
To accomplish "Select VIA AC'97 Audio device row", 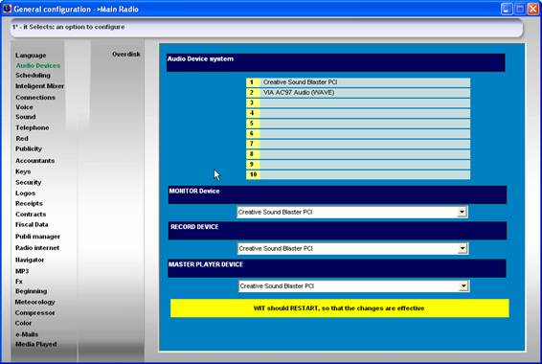I will [358, 93].
